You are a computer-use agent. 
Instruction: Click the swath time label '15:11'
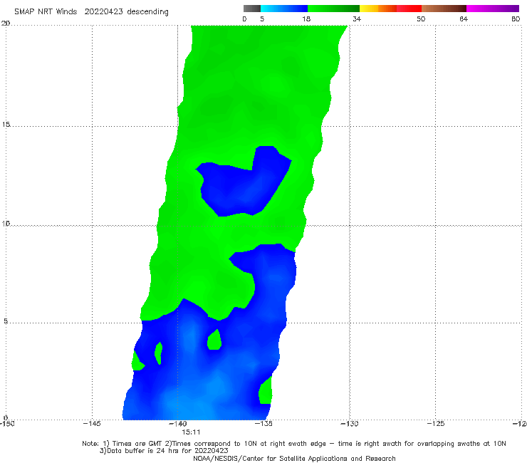[191, 432]
